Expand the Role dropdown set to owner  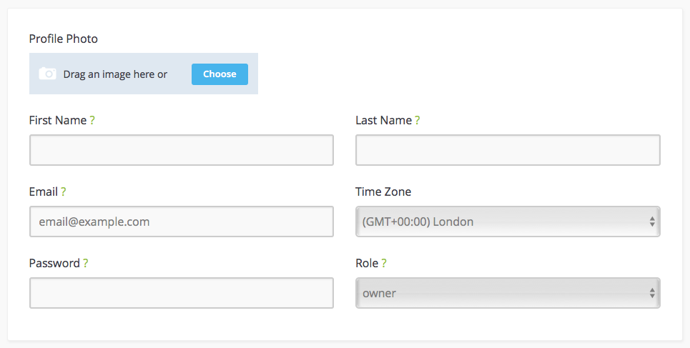point(501,293)
